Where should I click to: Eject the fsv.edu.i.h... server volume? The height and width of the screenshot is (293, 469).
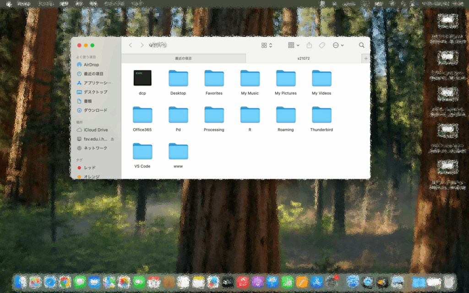click(x=113, y=139)
